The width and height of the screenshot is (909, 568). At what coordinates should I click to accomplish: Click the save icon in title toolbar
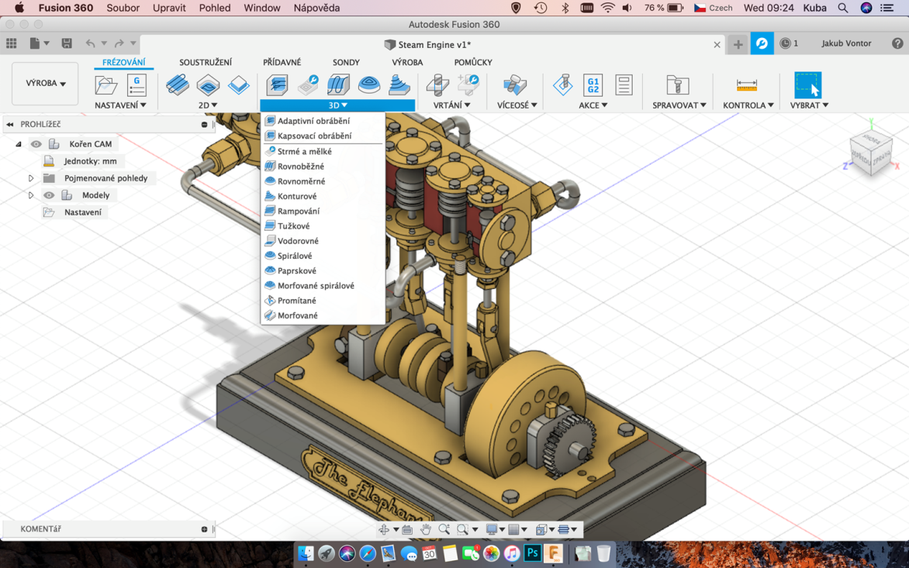click(x=67, y=43)
